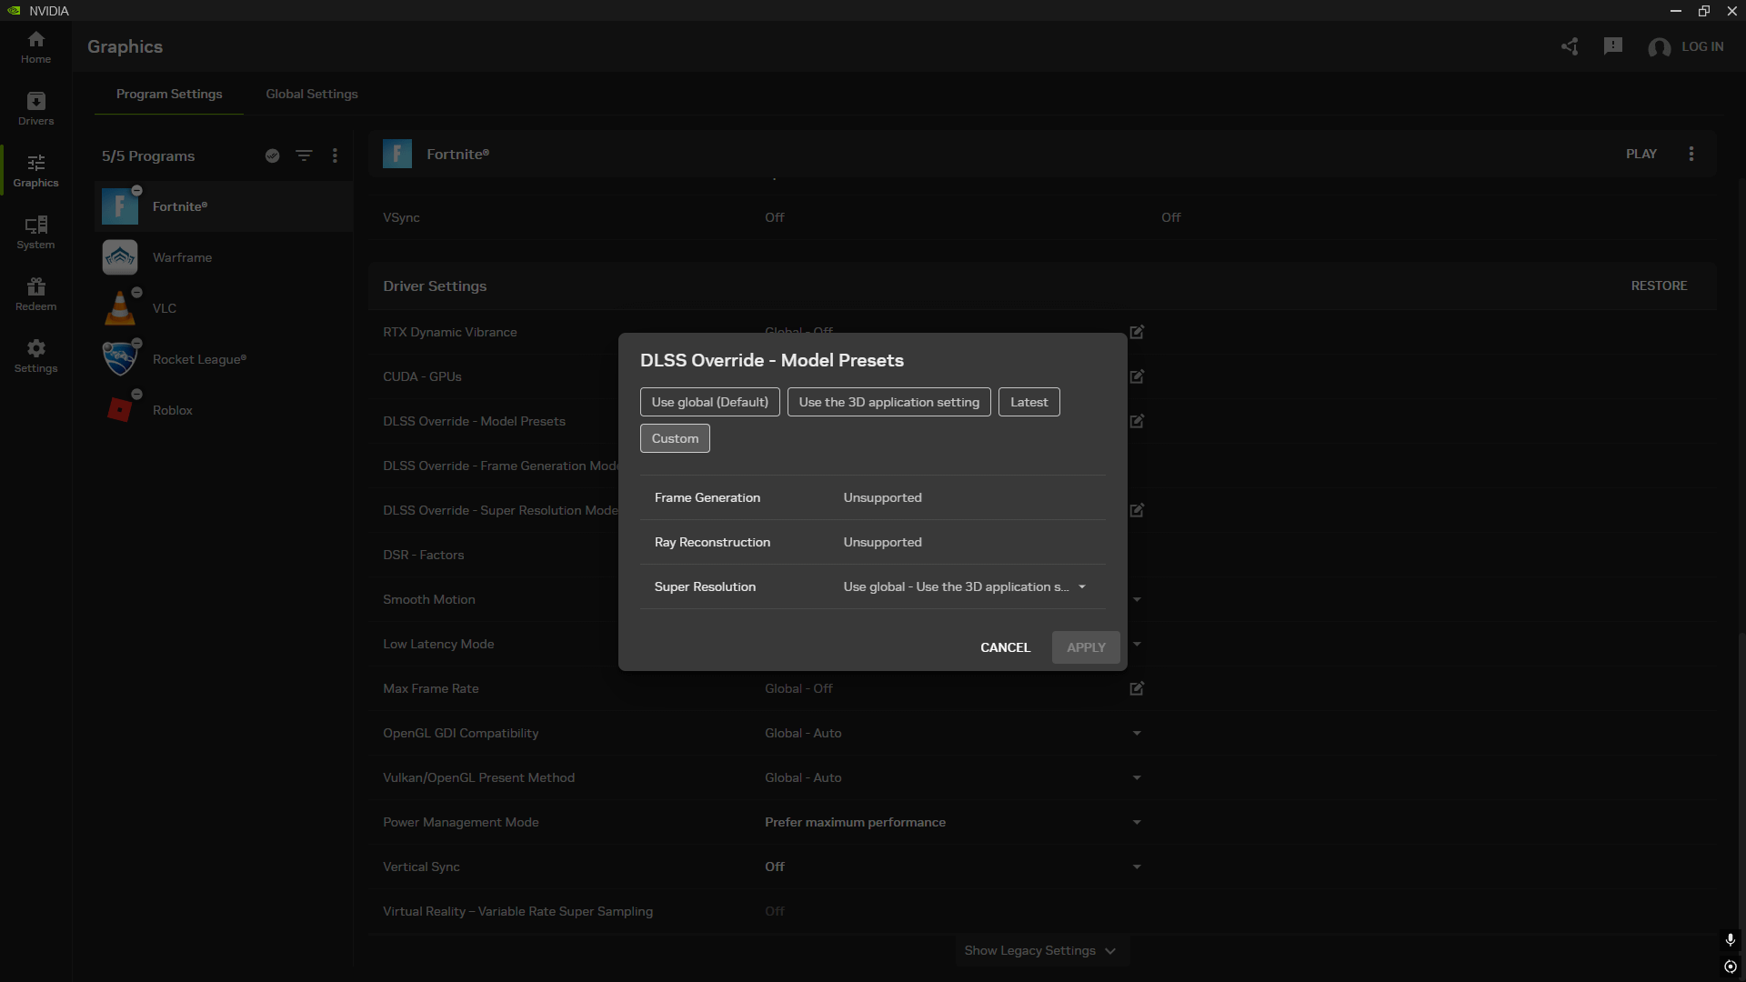Select Fortnite in programs list
Image resolution: width=1746 pixels, height=982 pixels.
point(224,206)
